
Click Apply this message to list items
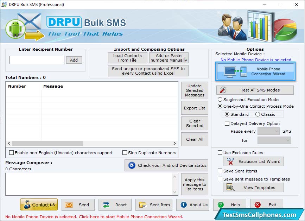[195, 184]
